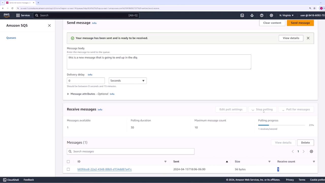Click into the Message body text area
Viewport: 325px width, 183px height.
(159, 62)
